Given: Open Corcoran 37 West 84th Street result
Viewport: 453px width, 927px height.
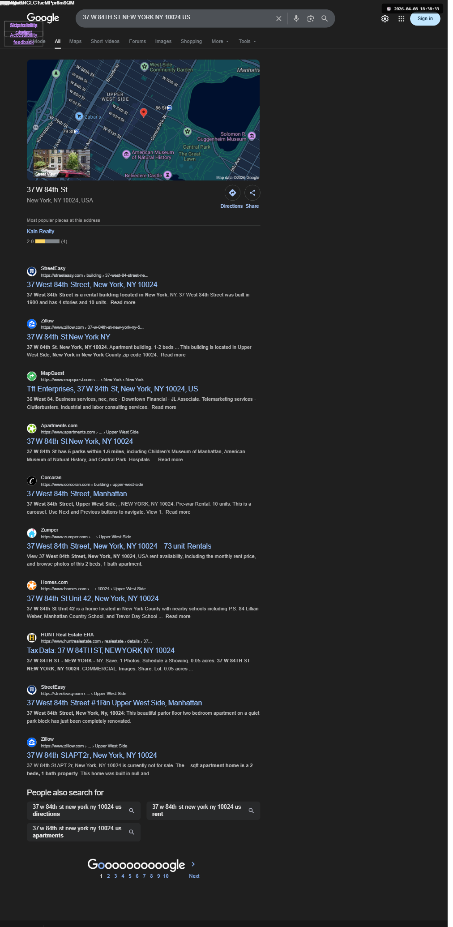Looking at the screenshot, I should (77, 494).
